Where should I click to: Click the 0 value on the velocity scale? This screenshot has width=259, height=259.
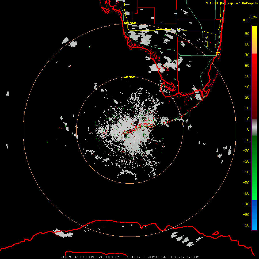pos(248,129)
